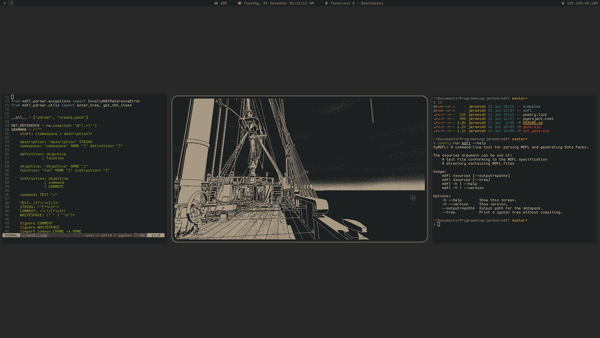Click pyproject.toml in the terminal ls listing
Screen dimensions: 600x338
coord(538,119)
